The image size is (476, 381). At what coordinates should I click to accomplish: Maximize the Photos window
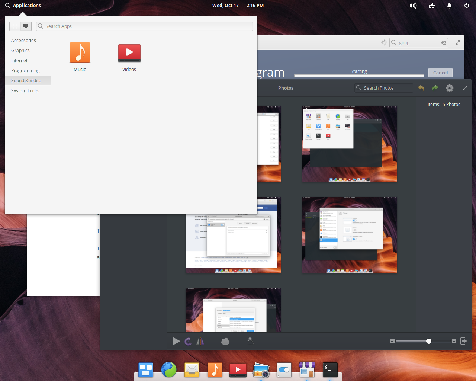click(x=465, y=88)
